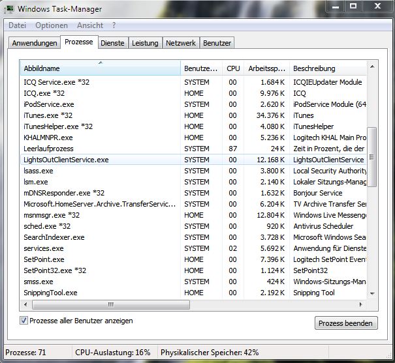Open the Ansicht menu
The image size is (395, 363).
[x=90, y=25]
